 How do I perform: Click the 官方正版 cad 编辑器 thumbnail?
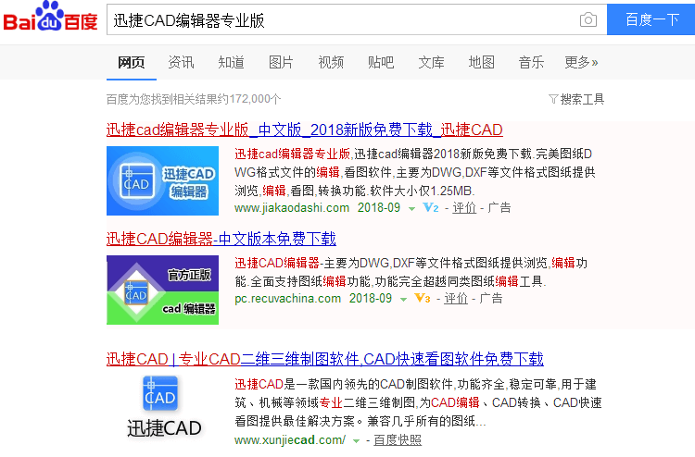[163, 290]
